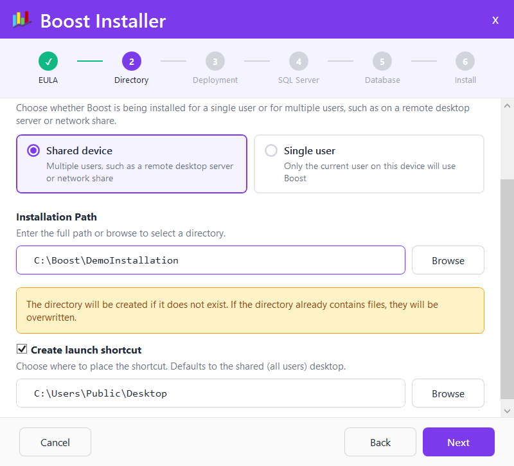Click the Database step label

click(382, 80)
